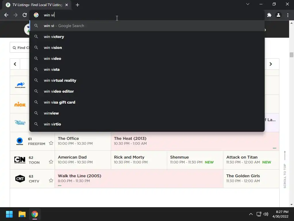The height and width of the screenshot is (221, 294).
Task: Open the Chrome profile avatar icon
Action: (278, 15)
